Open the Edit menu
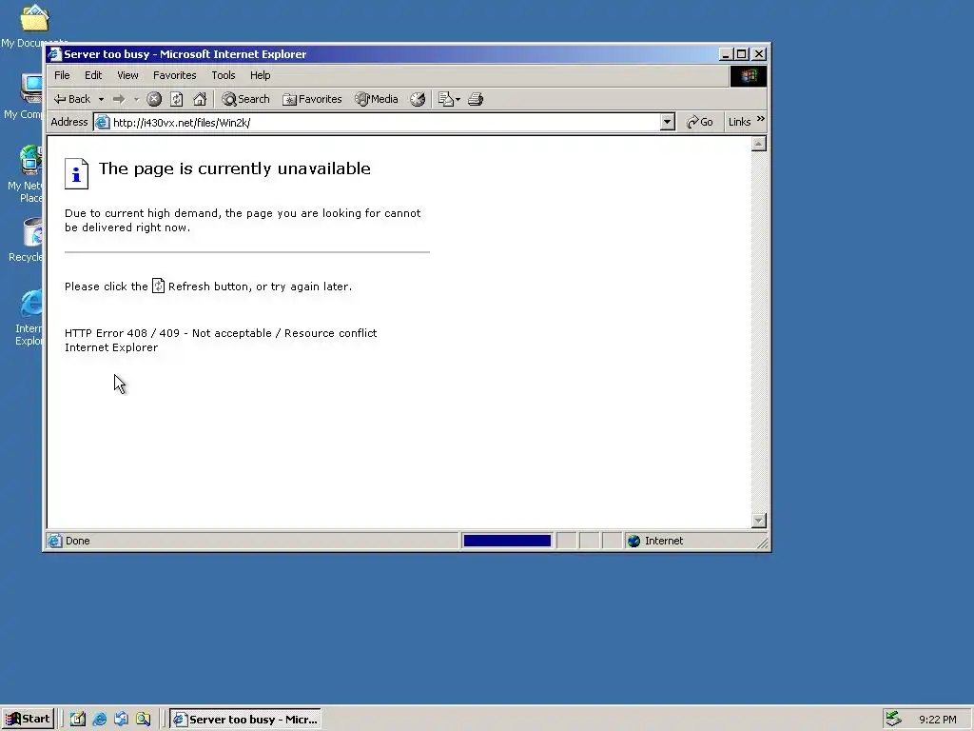This screenshot has width=974, height=731. click(93, 75)
